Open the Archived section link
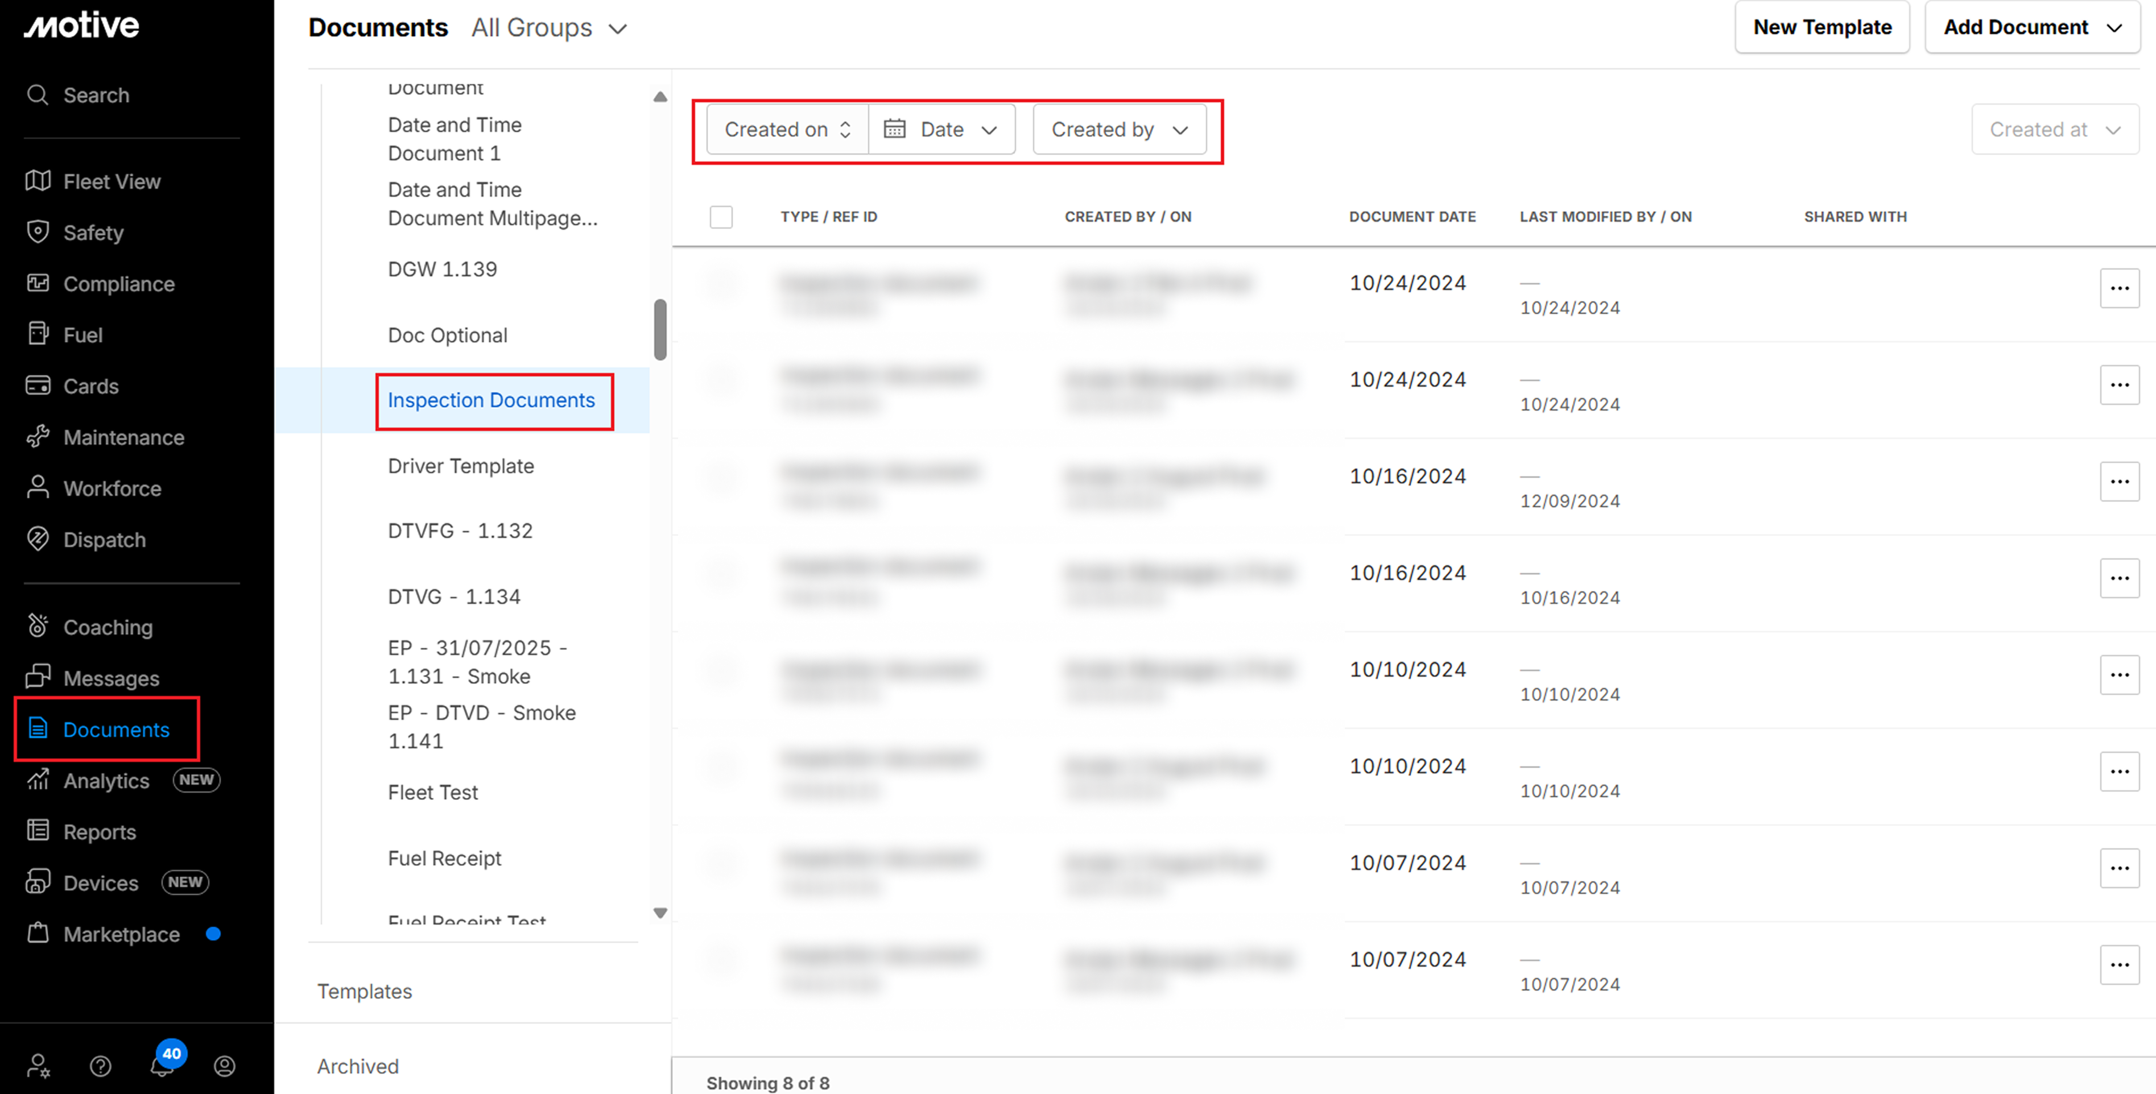 click(357, 1066)
